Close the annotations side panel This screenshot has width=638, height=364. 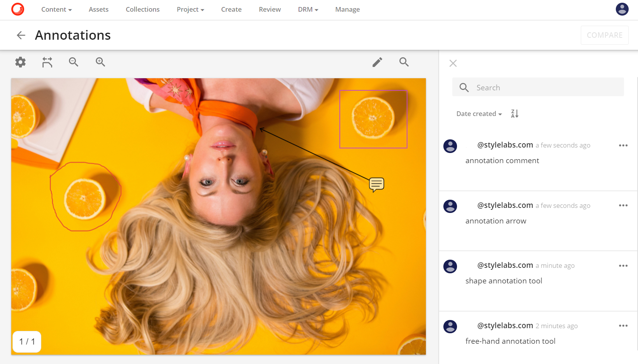pos(453,63)
